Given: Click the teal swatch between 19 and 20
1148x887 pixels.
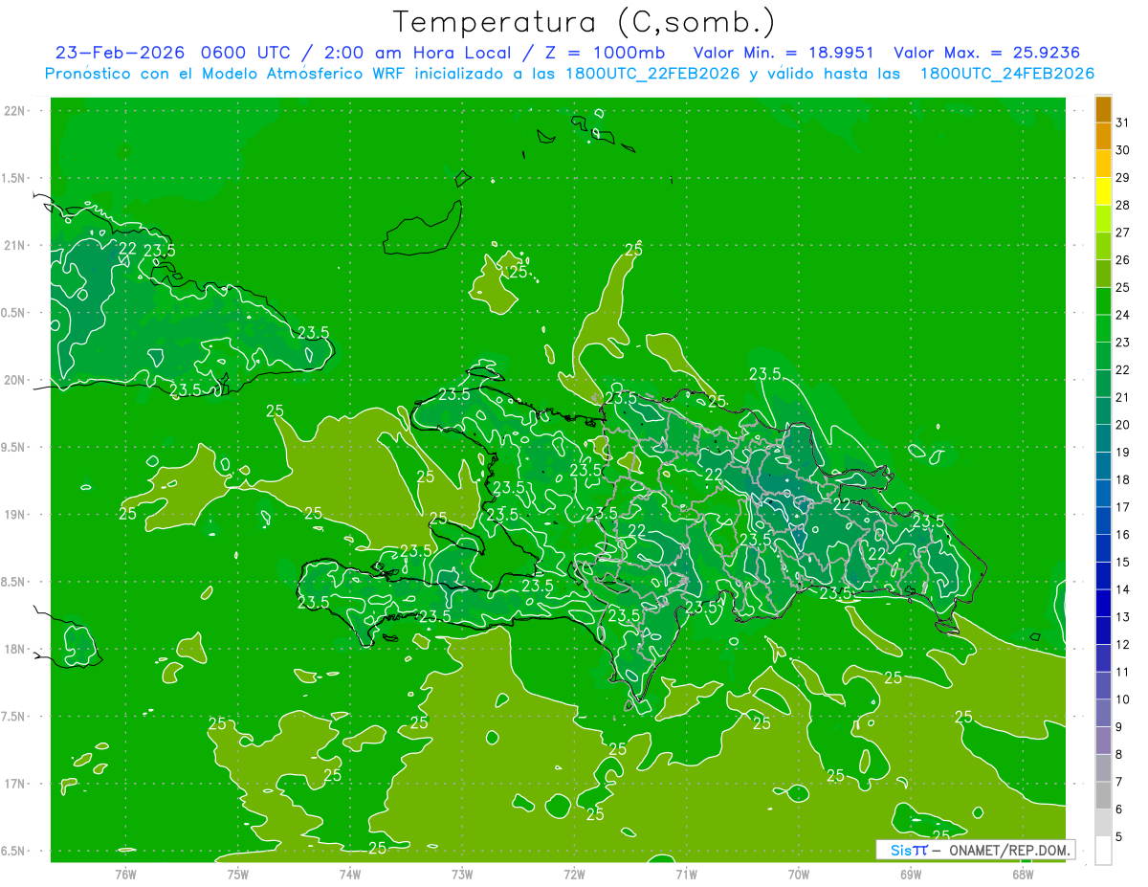Looking at the screenshot, I should click(1104, 439).
